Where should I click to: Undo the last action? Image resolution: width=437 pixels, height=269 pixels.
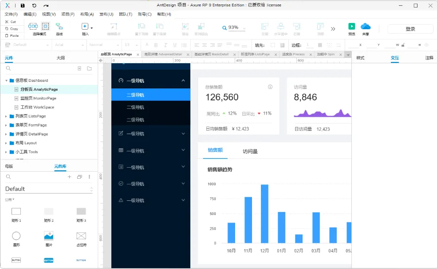34,5
